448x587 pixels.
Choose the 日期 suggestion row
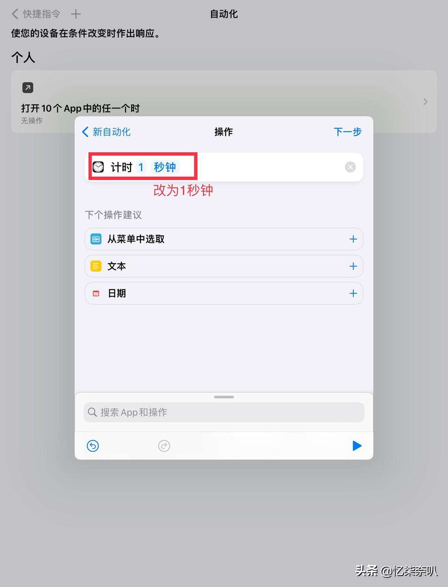[x=224, y=293]
